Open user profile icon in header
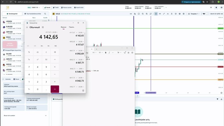 click(x=222, y=7)
